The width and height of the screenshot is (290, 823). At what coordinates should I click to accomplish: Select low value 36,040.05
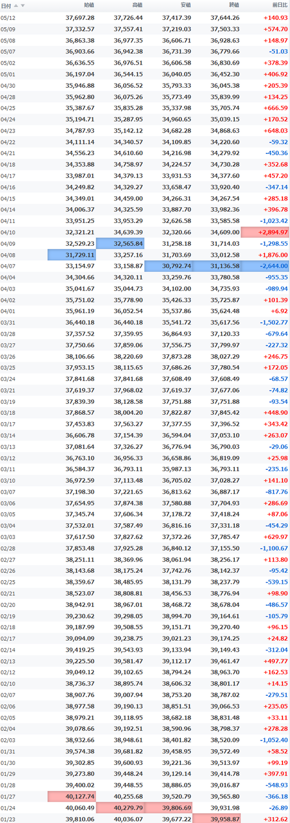coord(176,74)
